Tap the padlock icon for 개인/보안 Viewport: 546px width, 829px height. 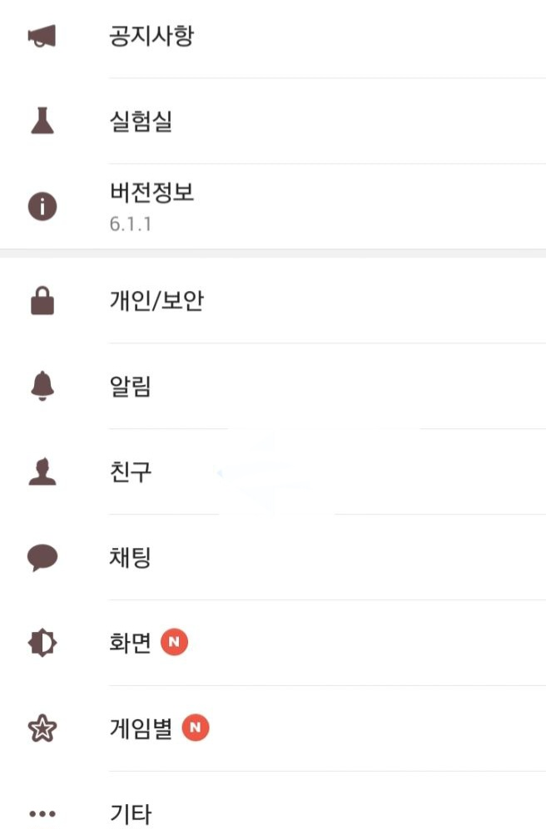coord(42,301)
